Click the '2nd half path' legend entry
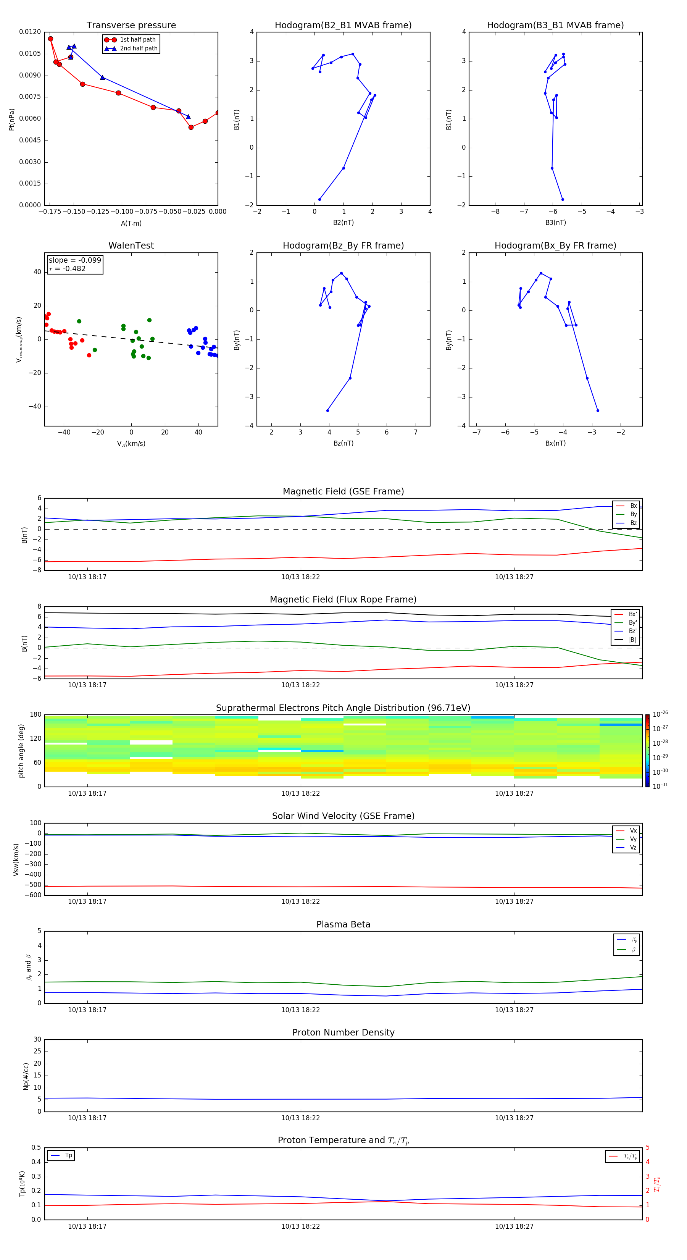 pyautogui.click(x=132, y=48)
